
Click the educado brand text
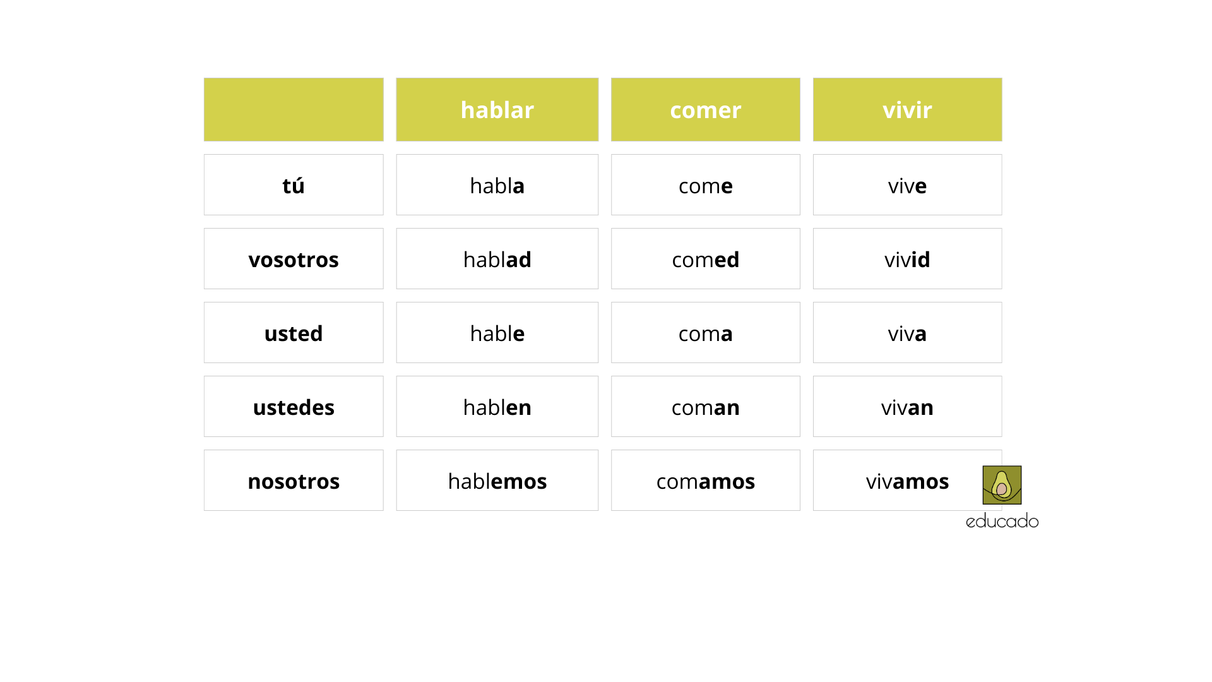(1002, 521)
